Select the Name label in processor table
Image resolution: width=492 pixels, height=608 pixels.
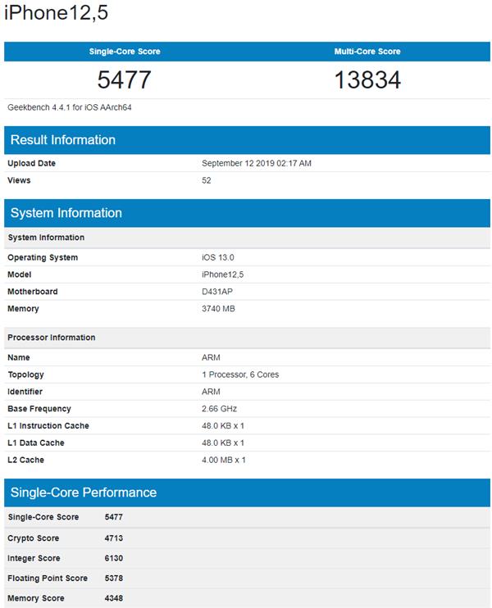19,357
